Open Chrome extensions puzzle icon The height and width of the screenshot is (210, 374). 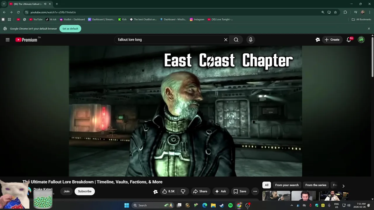pyautogui.click(x=345, y=12)
